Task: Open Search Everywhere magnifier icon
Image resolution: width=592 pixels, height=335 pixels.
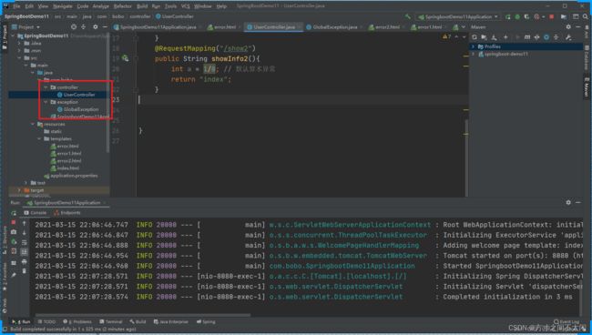Action: click(586, 16)
